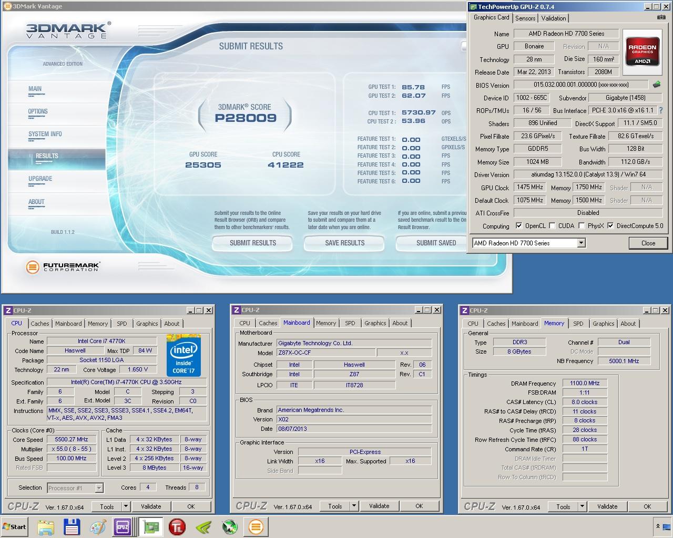Viewport: 673px width, 538px height.
Task: Click the P28009 3DMark score
Action: coord(246,118)
